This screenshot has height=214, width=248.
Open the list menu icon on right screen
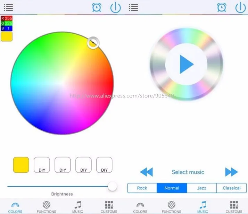[133, 7]
